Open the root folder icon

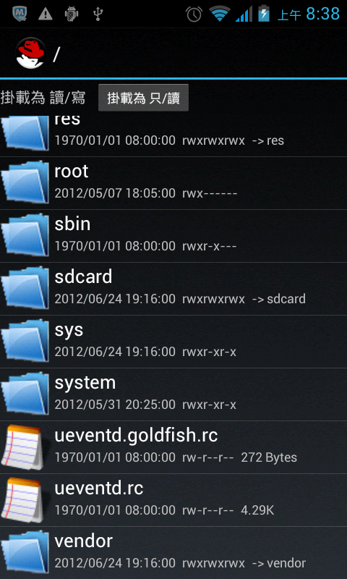coord(25,182)
